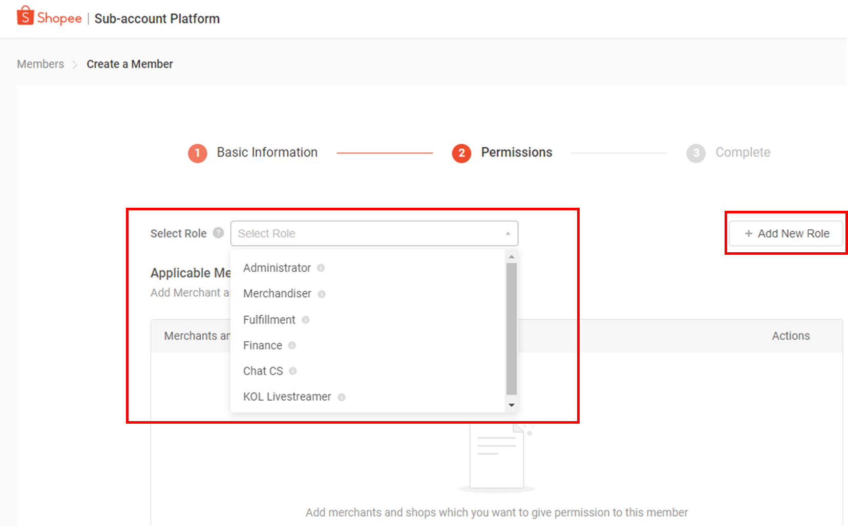Click the Shopee logo icon

(x=25, y=16)
